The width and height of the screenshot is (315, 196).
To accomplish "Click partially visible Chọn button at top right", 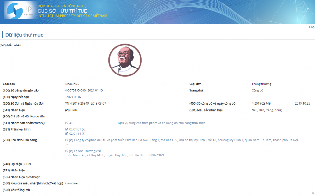I will pos(312,27).
